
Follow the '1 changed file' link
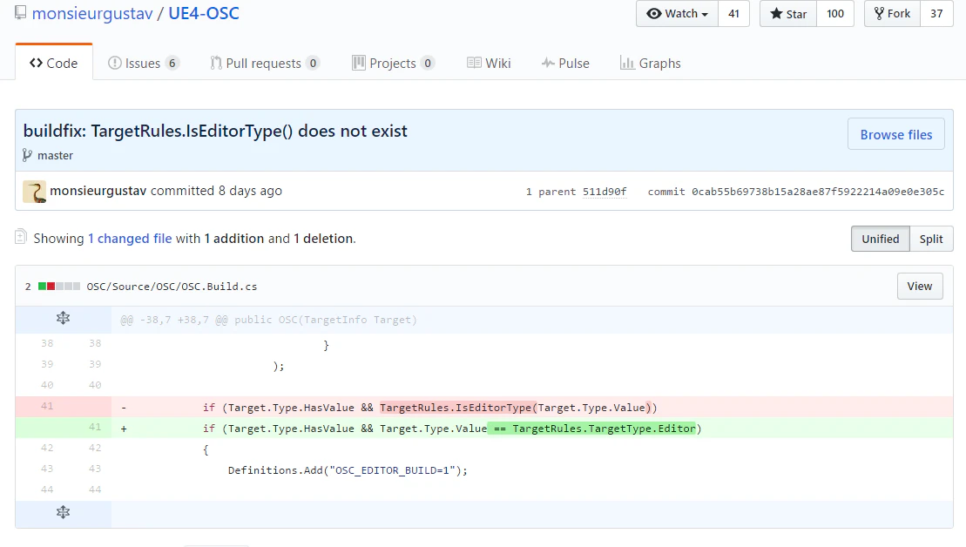point(130,239)
